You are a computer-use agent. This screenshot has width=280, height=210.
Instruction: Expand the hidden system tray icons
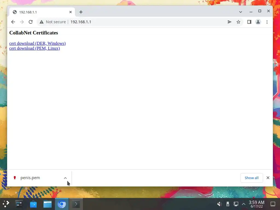point(244,204)
